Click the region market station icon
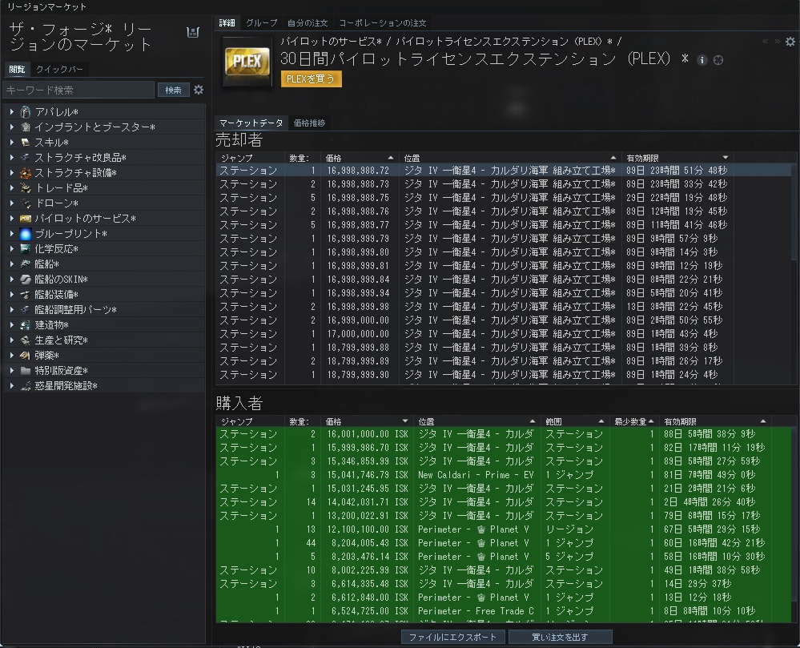Image resolution: width=800 pixels, height=648 pixels. pyautogui.click(x=193, y=32)
